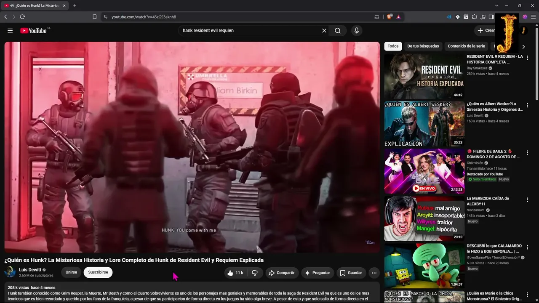Click the video title text

[x=134, y=260]
